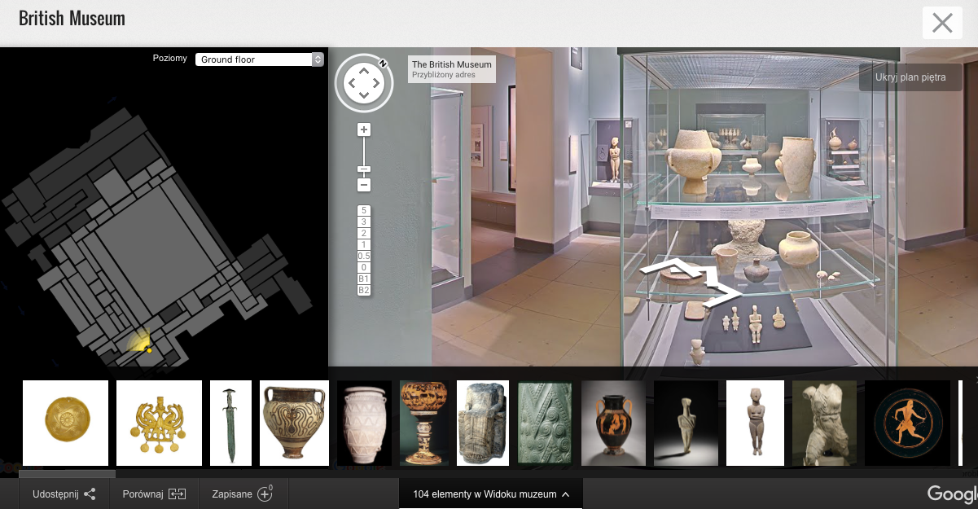The width and height of the screenshot is (978, 509).
Task: Open the Cycladic figurine on black thumbnail
Action: coord(686,423)
